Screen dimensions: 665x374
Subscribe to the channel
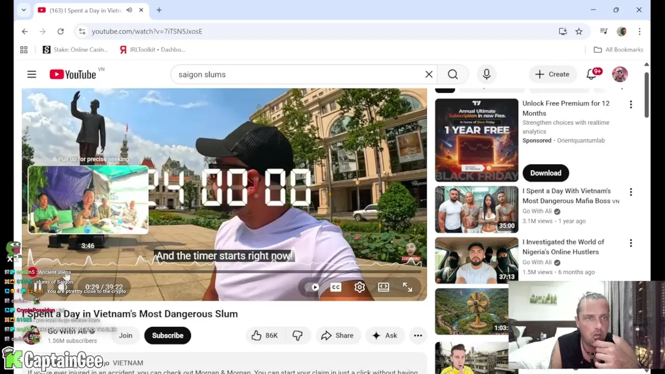168,336
